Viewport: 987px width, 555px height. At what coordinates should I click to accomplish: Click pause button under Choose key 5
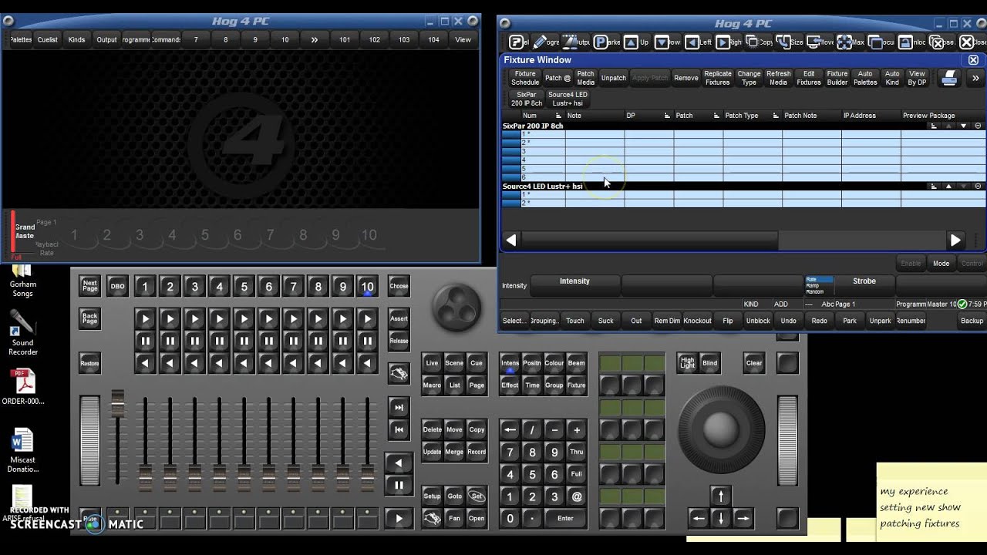click(244, 340)
